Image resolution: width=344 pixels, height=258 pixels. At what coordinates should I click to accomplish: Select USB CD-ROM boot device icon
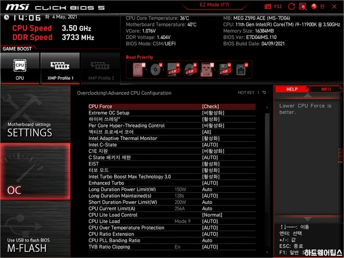point(190,69)
